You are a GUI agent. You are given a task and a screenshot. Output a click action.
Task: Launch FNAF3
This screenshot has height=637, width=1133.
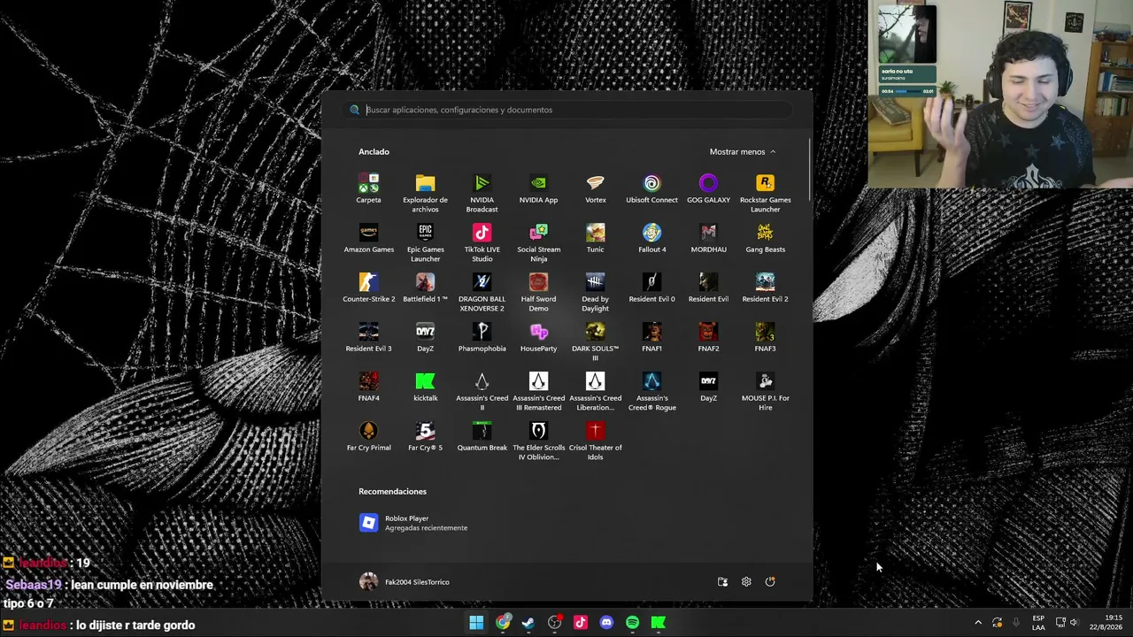pos(765,338)
